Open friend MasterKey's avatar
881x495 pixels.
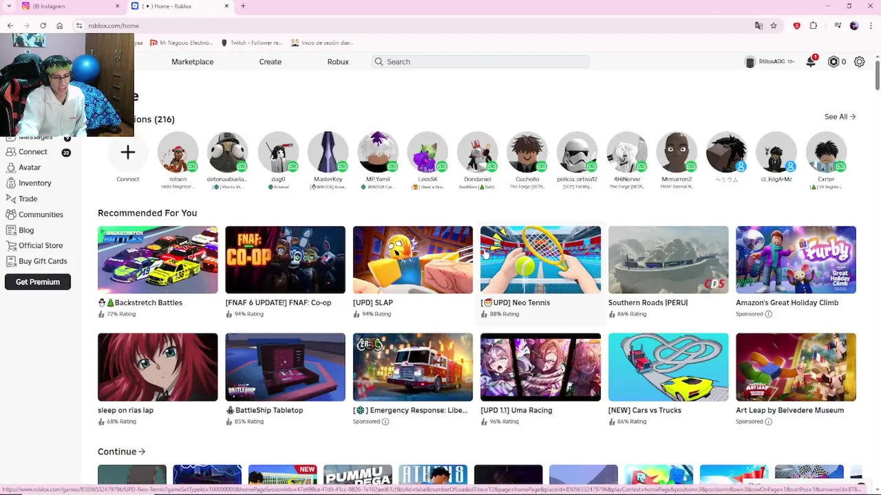328,153
